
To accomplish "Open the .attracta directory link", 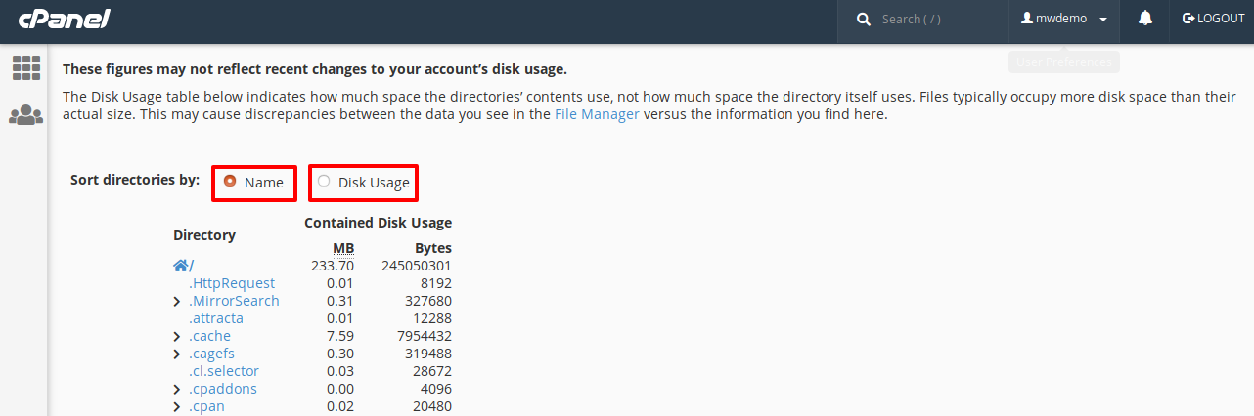I will click(x=216, y=318).
